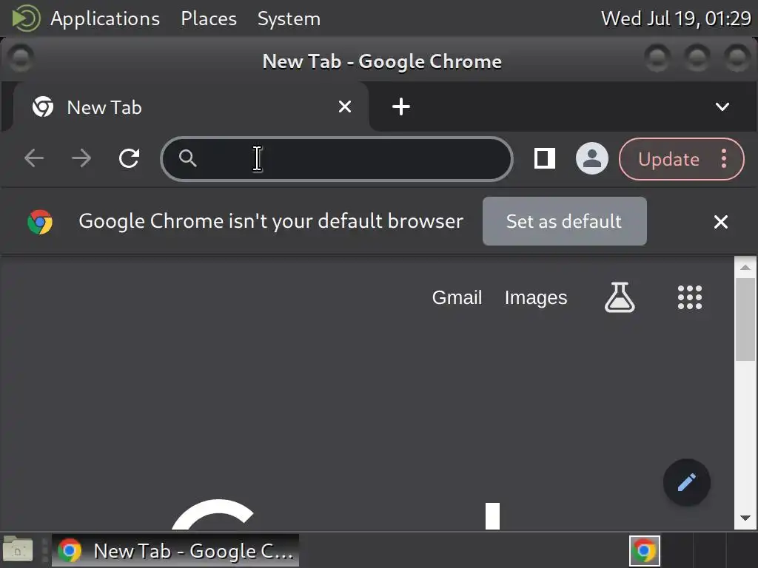Close the New Tab tab

coord(345,106)
